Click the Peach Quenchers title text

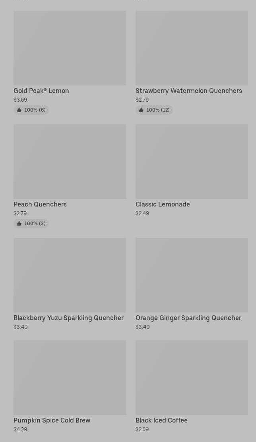click(40, 204)
